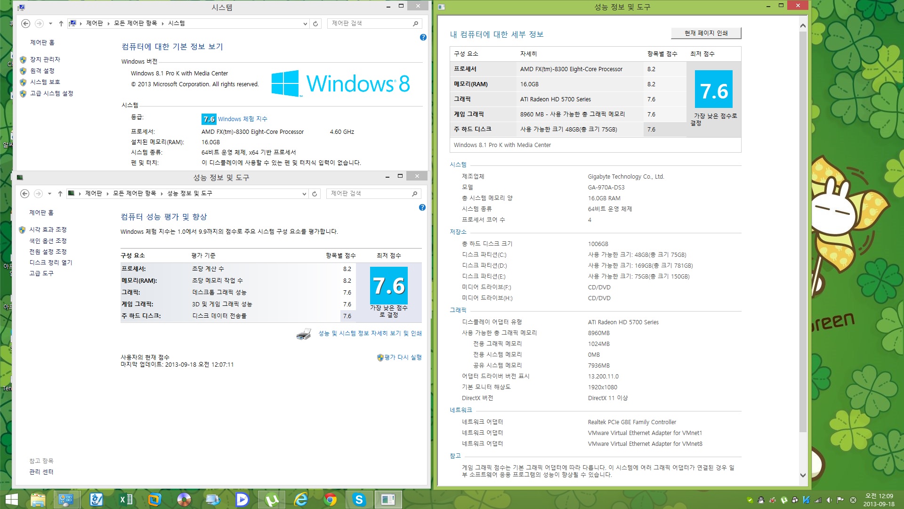
Task: Go up one level in lower 성능 정보 window
Action: [x=60, y=194]
